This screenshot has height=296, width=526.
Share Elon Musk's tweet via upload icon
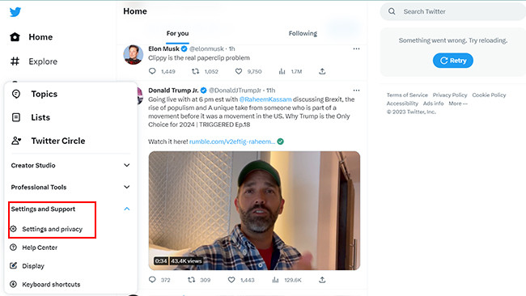[x=322, y=71]
